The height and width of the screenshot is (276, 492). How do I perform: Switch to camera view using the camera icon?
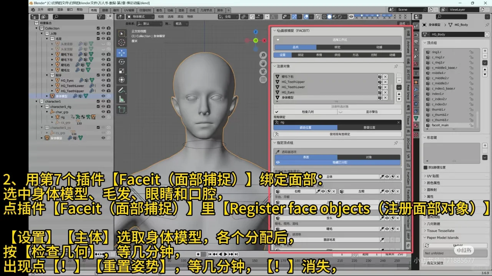[263, 72]
